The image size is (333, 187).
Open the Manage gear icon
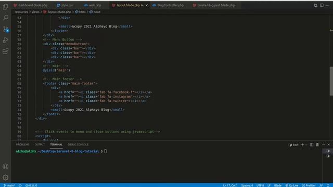click(6, 178)
